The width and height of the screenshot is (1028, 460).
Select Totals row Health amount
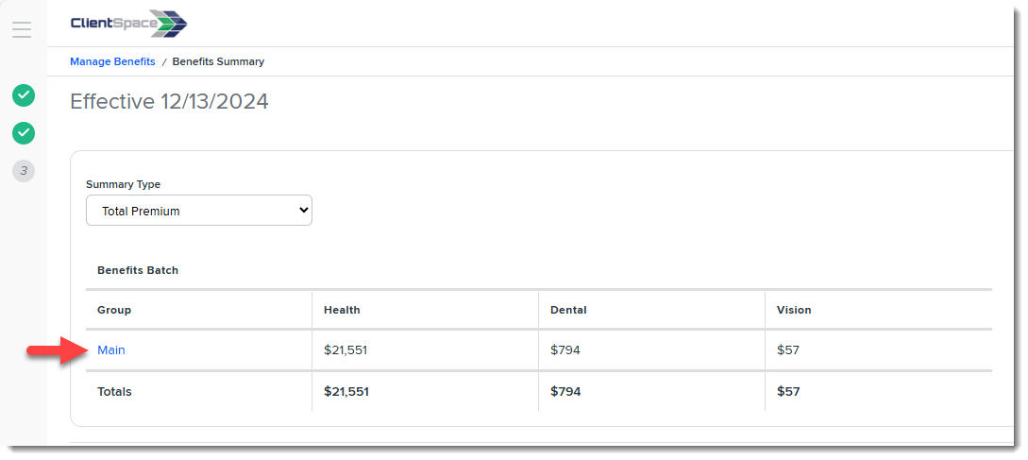(x=346, y=392)
